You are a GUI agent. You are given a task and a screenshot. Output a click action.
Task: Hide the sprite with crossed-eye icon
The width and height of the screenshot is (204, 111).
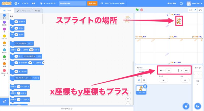point(144,80)
